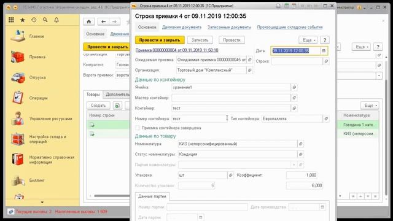Open Приемка 00000000004 document link
The height and width of the screenshot is (221, 393).
(177, 50)
